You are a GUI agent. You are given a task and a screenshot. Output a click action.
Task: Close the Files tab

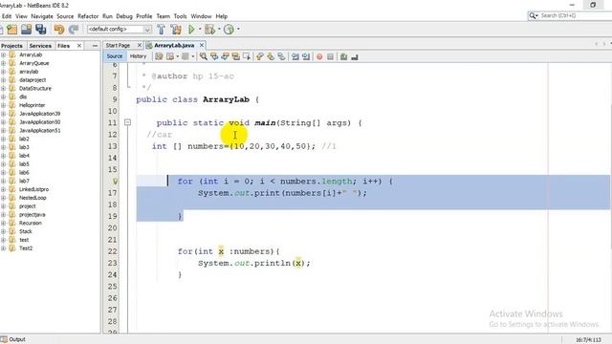[79, 46]
